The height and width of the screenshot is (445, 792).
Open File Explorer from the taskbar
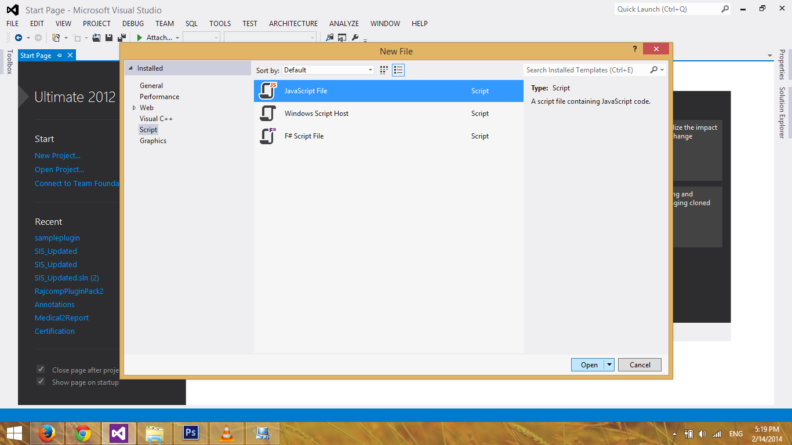155,433
